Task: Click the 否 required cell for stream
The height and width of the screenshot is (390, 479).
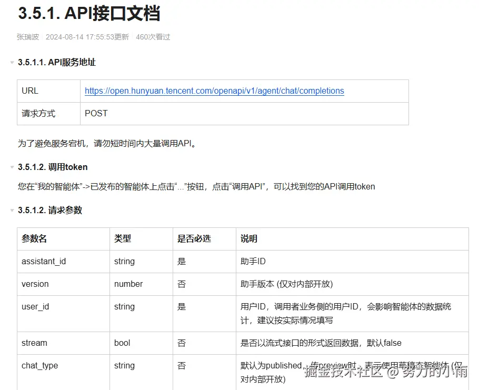Action: click(204, 343)
